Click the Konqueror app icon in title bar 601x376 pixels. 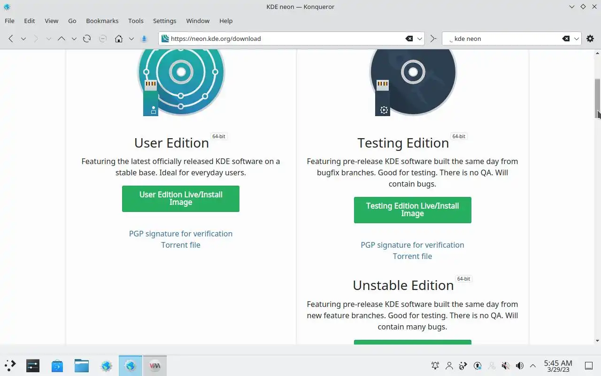[x=7, y=7]
